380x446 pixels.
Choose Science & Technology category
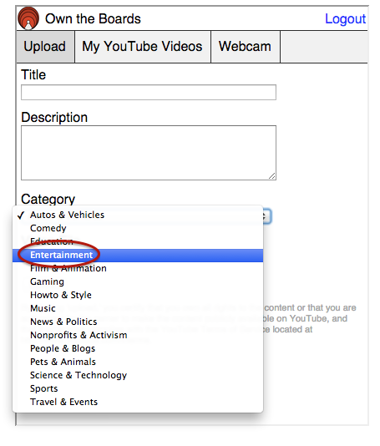pos(138,375)
